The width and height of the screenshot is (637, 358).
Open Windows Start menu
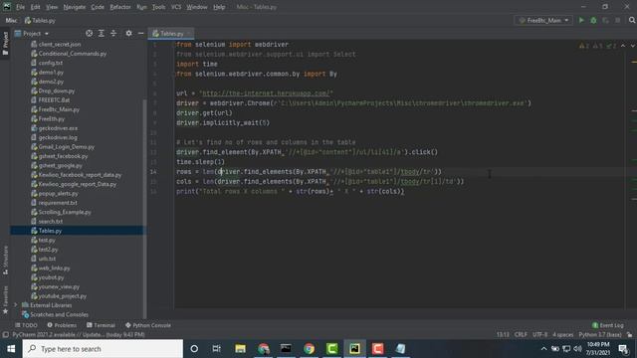pos(11,349)
